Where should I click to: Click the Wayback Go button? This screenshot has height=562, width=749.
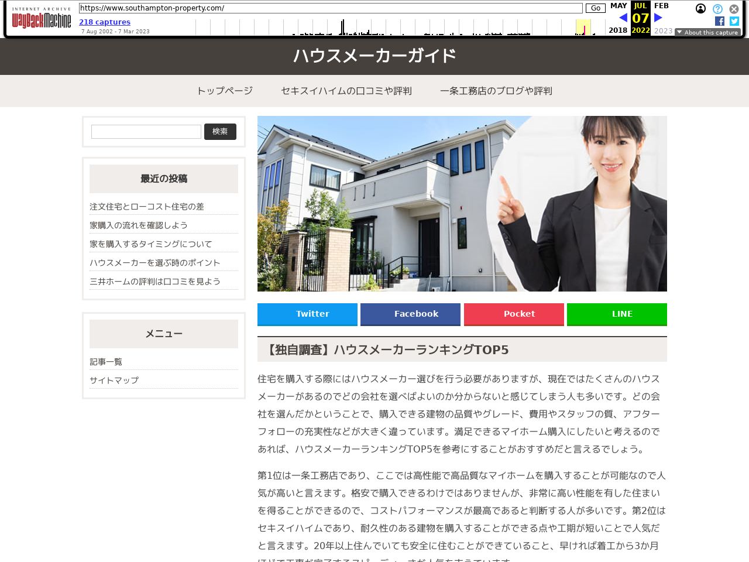pos(595,8)
